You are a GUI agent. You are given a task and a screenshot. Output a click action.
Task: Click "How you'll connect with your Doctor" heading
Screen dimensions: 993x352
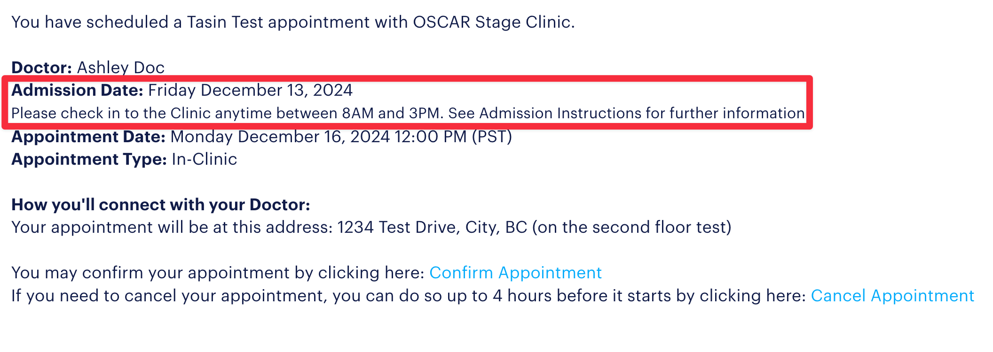tap(160, 205)
